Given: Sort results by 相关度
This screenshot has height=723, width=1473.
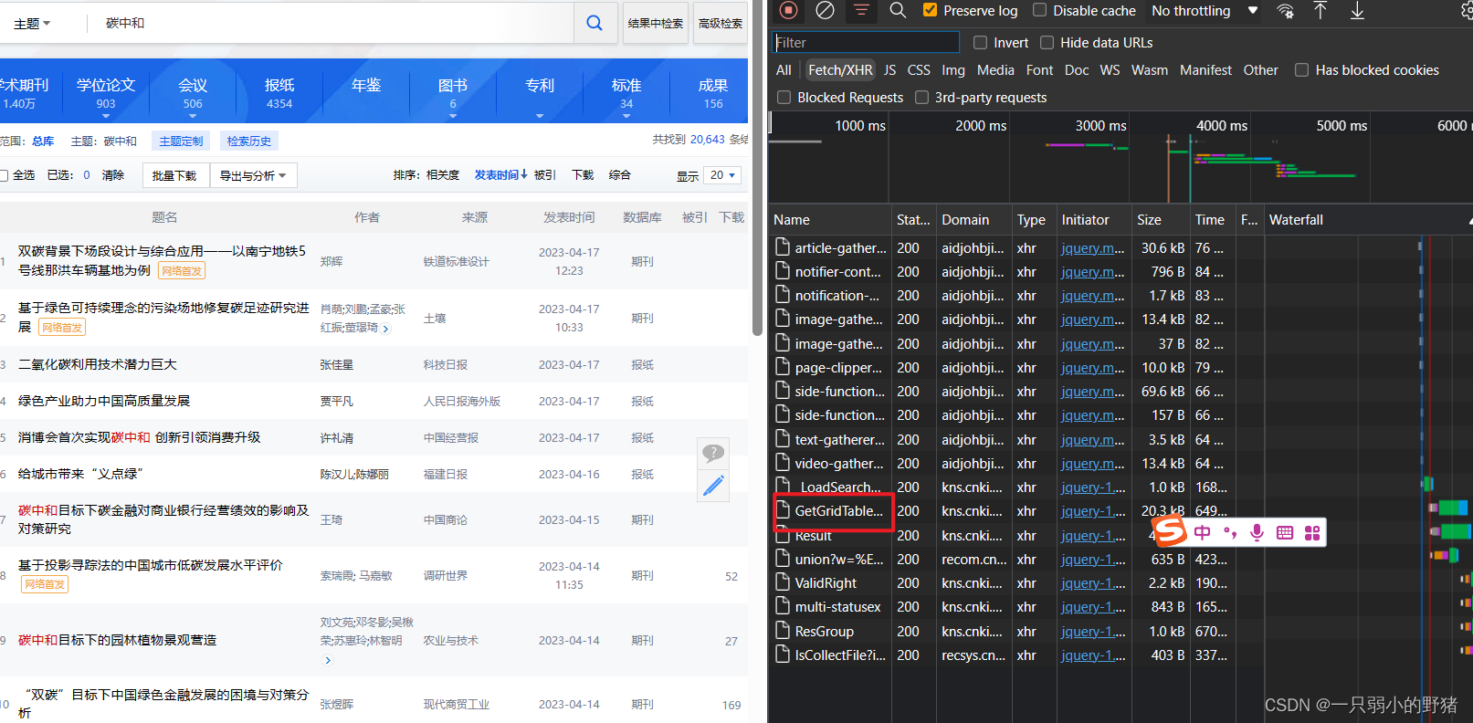Looking at the screenshot, I should (443, 174).
